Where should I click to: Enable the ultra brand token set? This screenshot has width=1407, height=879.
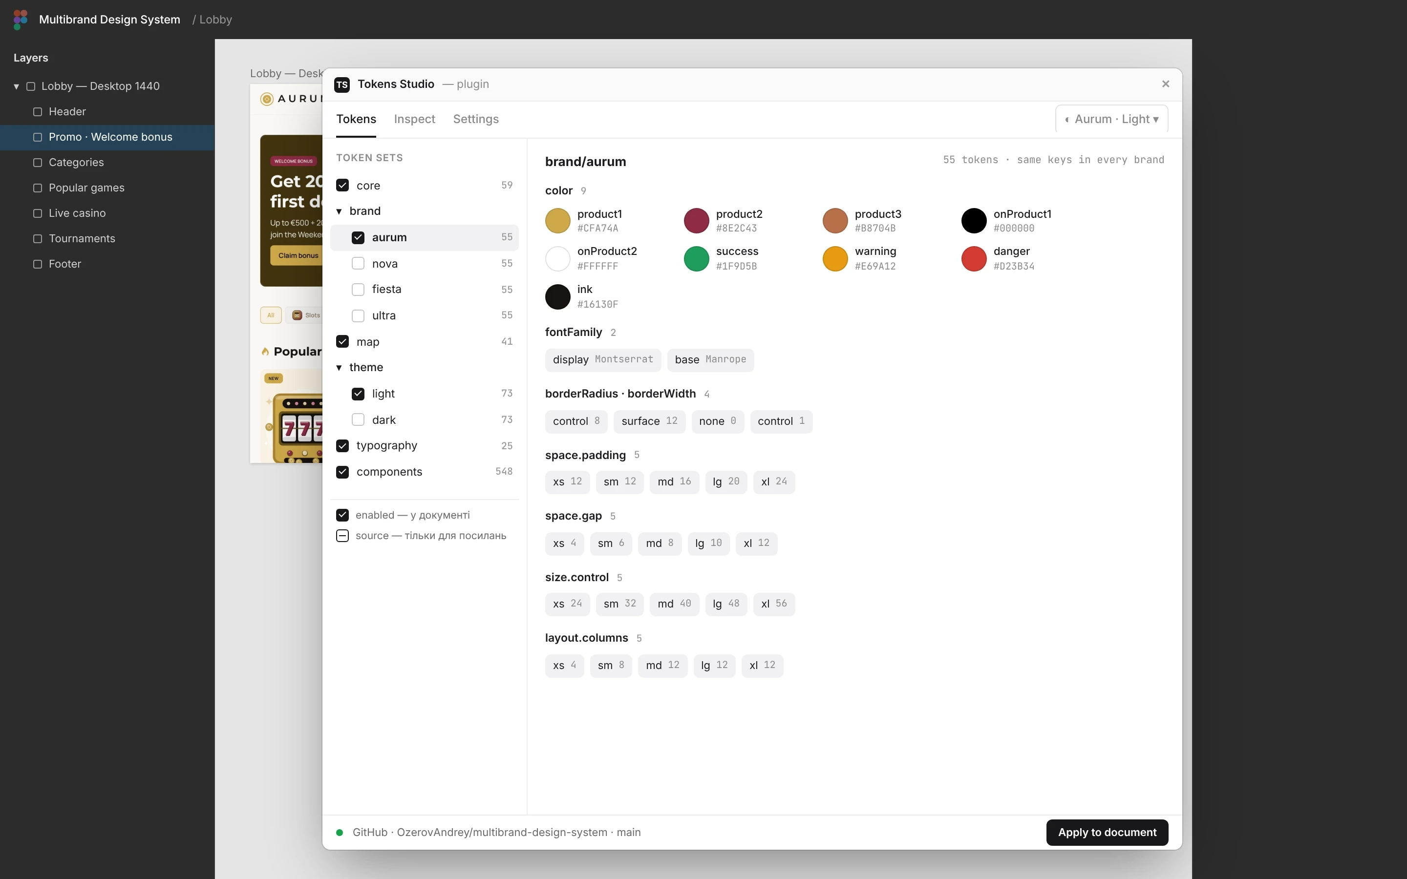pyautogui.click(x=358, y=315)
